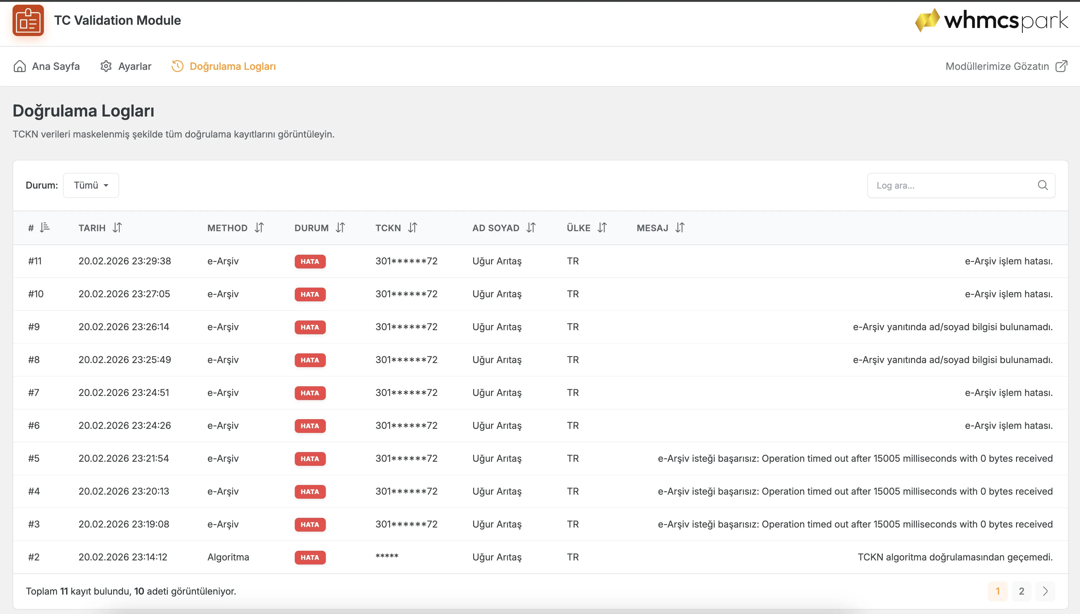Click log entry number #10
The height and width of the screenshot is (614, 1080).
[36, 294]
